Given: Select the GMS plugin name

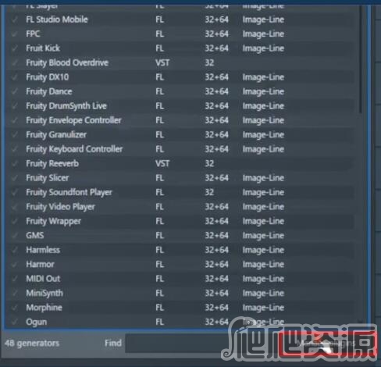Looking at the screenshot, I should pyautogui.click(x=35, y=236).
